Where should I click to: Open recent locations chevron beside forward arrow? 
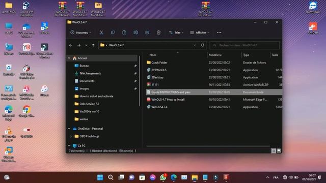click(x=86, y=45)
